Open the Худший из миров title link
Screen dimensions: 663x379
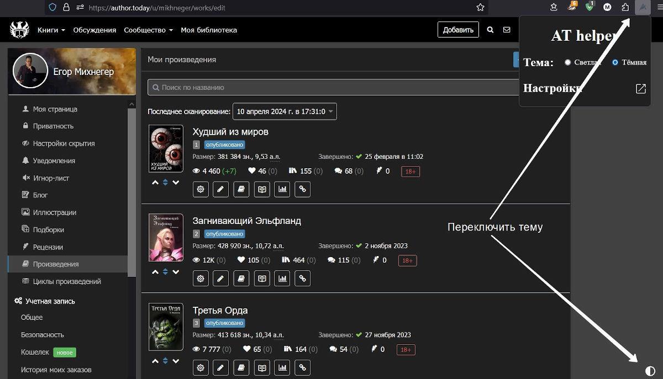tap(230, 132)
